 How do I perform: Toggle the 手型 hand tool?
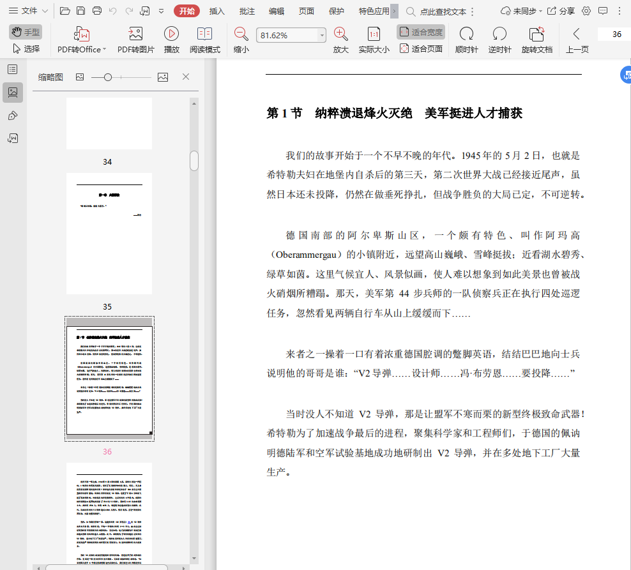pos(26,33)
